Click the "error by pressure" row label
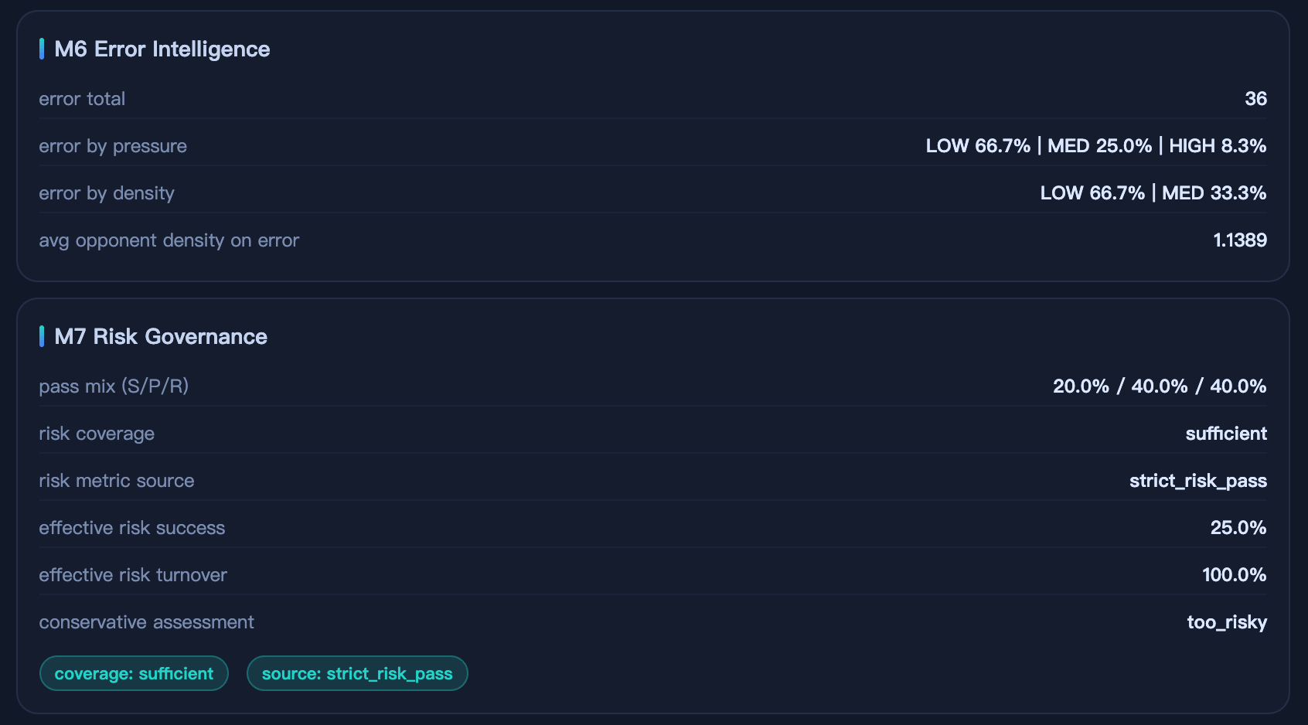 point(113,146)
